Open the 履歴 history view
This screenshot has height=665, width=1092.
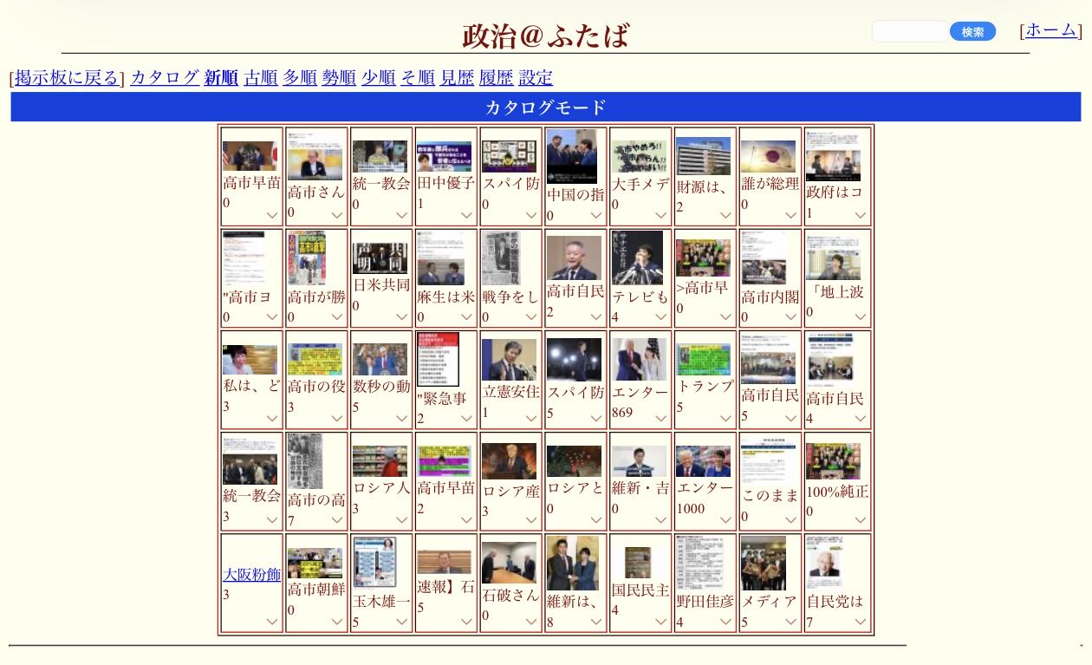[496, 78]
